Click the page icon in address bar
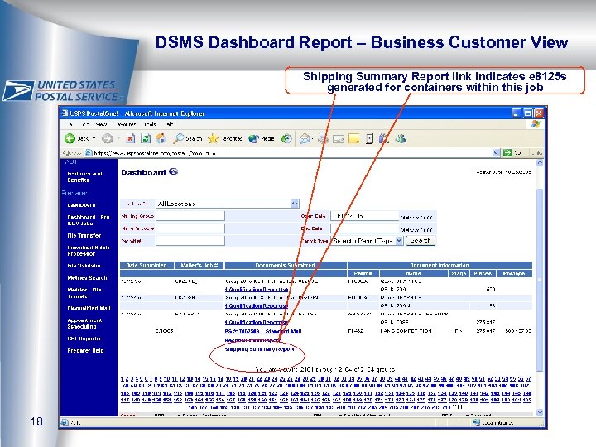 coord(89,153)
